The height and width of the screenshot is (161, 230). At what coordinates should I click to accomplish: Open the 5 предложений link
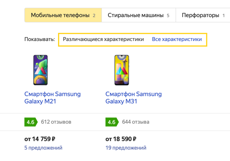point(43,148)
